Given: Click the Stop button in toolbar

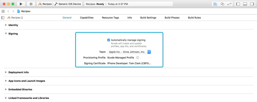Looking at the screenshot, I should pyautogui.click(x=31, y=4).
